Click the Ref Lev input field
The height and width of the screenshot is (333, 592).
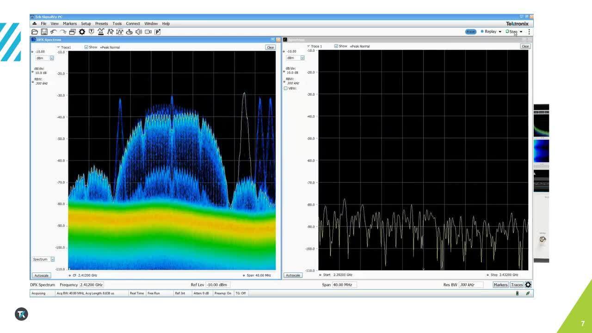pos(217,285)
